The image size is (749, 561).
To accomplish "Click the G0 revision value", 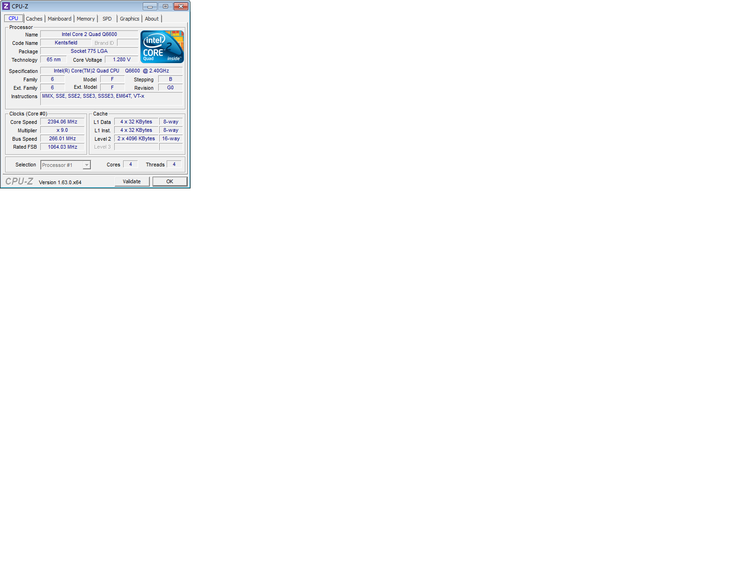I will [x=170, y=87].
